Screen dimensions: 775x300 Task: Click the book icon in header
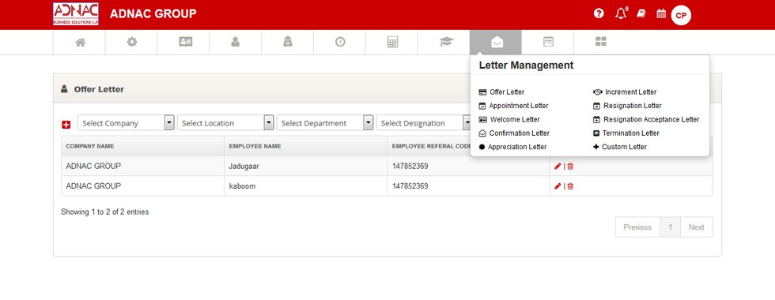coord(641,14)
